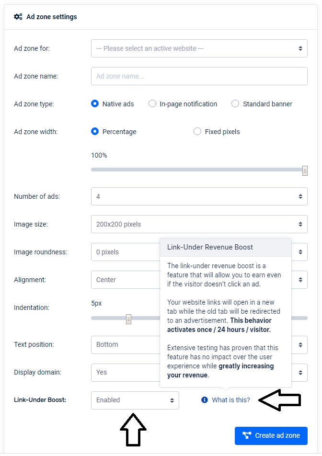The height and width of the screenshot is (456, 322).
Task: Select the Native ads radio option
Action: point(95,104)
